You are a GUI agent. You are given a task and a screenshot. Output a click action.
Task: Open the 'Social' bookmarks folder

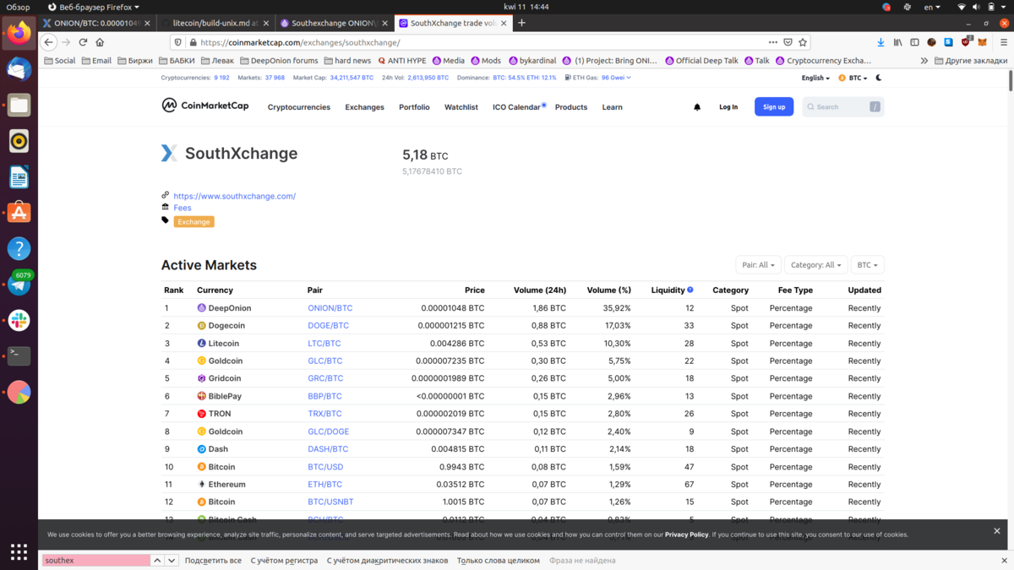[60, 61]
